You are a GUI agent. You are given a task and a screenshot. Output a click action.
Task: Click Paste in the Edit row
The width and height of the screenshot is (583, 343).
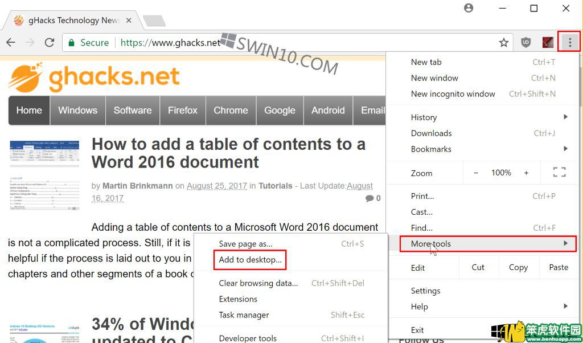pos(559,267)
